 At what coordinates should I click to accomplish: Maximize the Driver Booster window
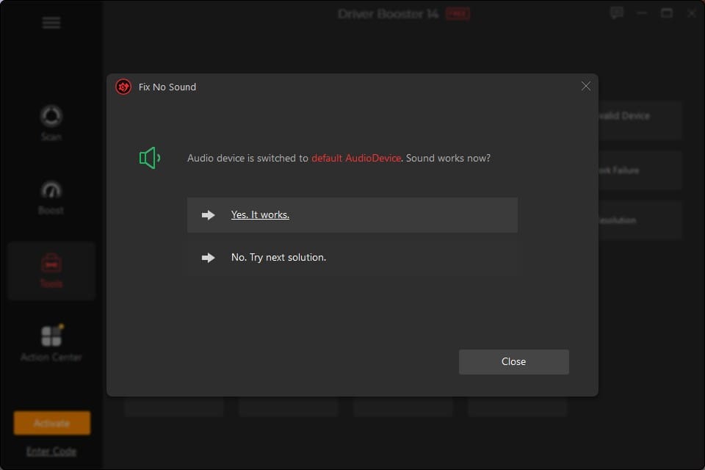click(x=667, y=13)
